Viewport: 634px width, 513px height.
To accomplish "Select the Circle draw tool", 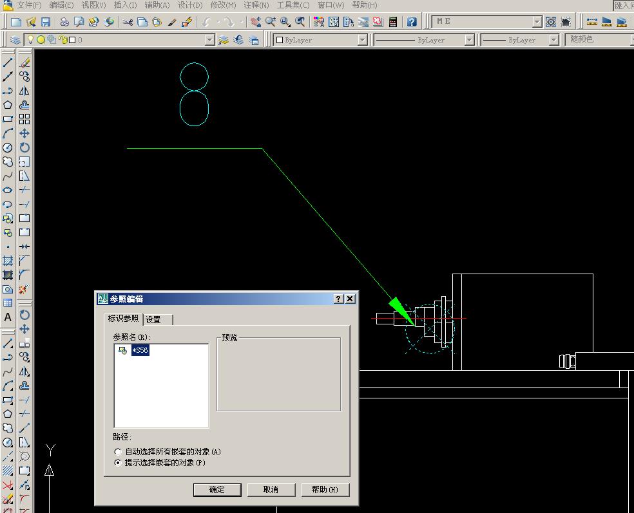I will (x=8, y=147).
